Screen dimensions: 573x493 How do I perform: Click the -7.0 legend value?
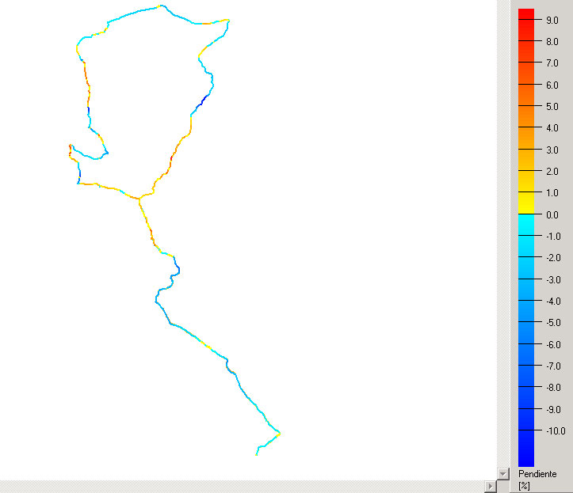(x=553, y=366)
